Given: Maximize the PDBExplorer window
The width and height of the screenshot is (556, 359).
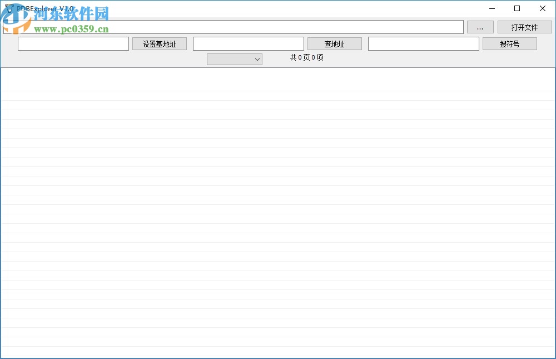Looking at the screenshot, I should (x=517, y=8).
